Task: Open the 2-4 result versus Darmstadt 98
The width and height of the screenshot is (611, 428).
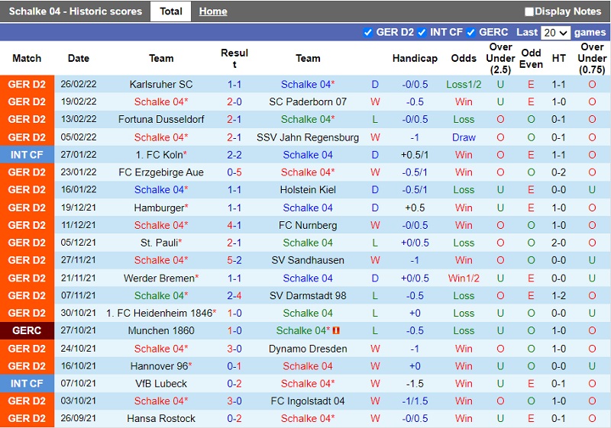Action: point(234,296)
